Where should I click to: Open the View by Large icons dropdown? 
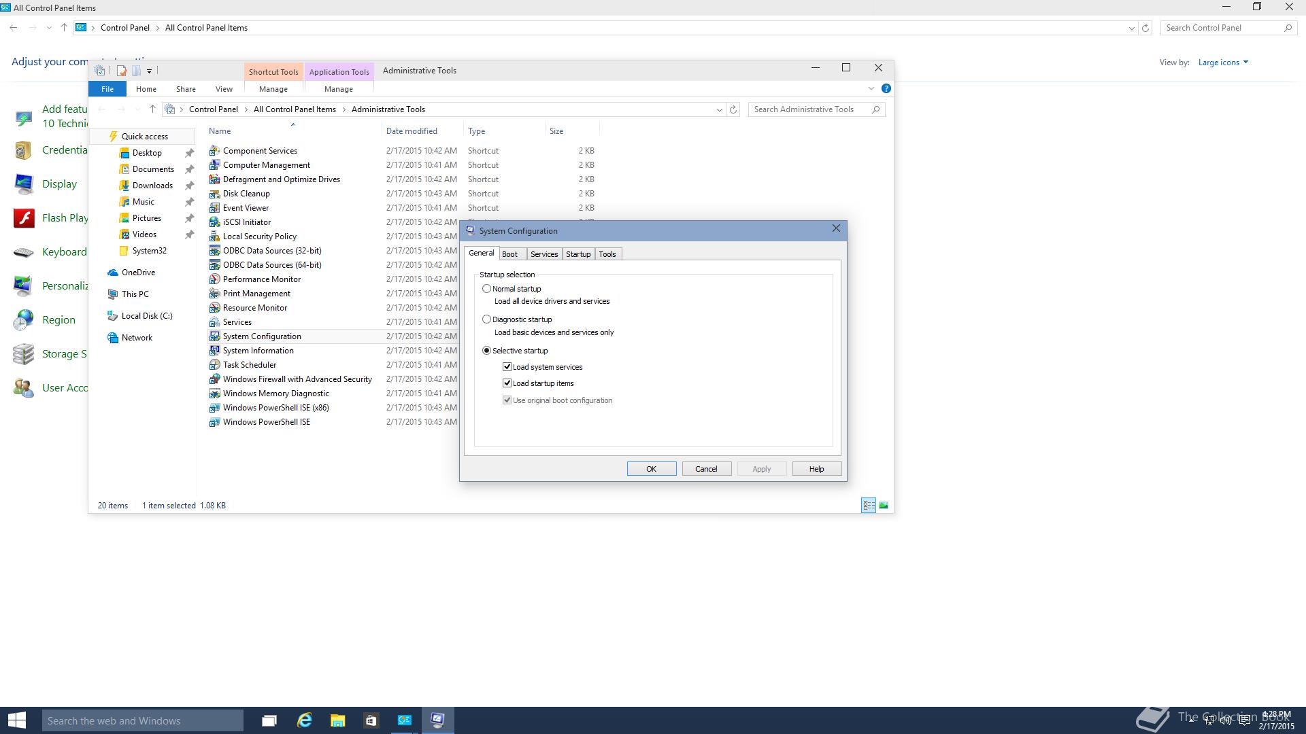tap(1223, 63)
